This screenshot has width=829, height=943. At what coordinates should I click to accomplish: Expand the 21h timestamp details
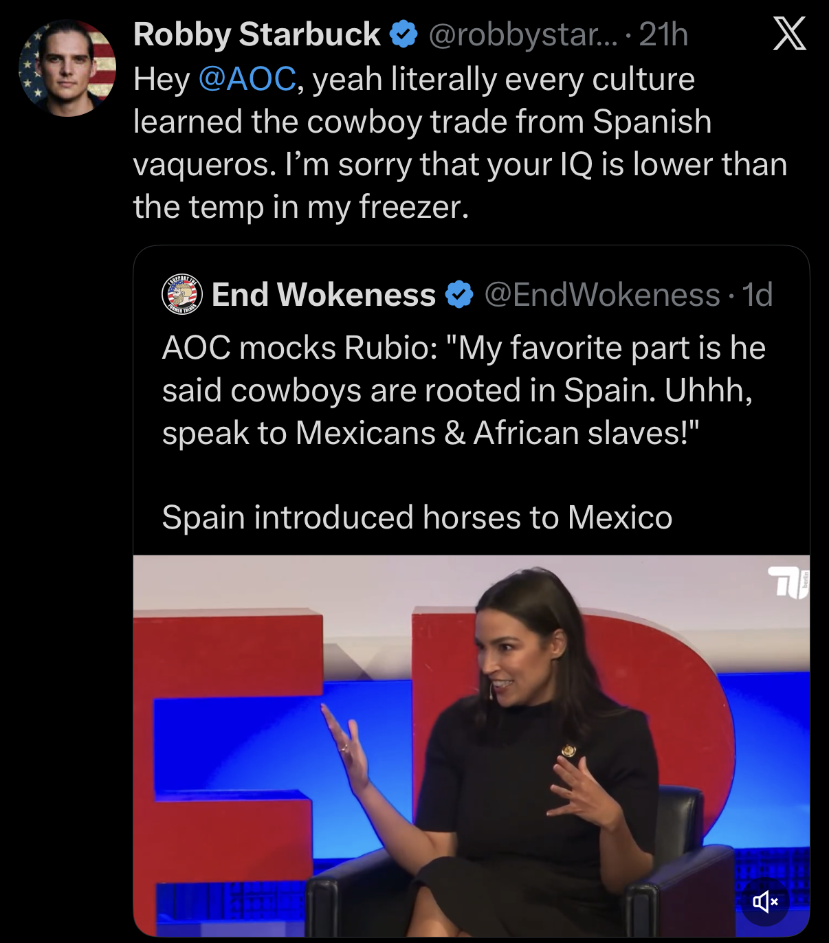pos(662,34)
